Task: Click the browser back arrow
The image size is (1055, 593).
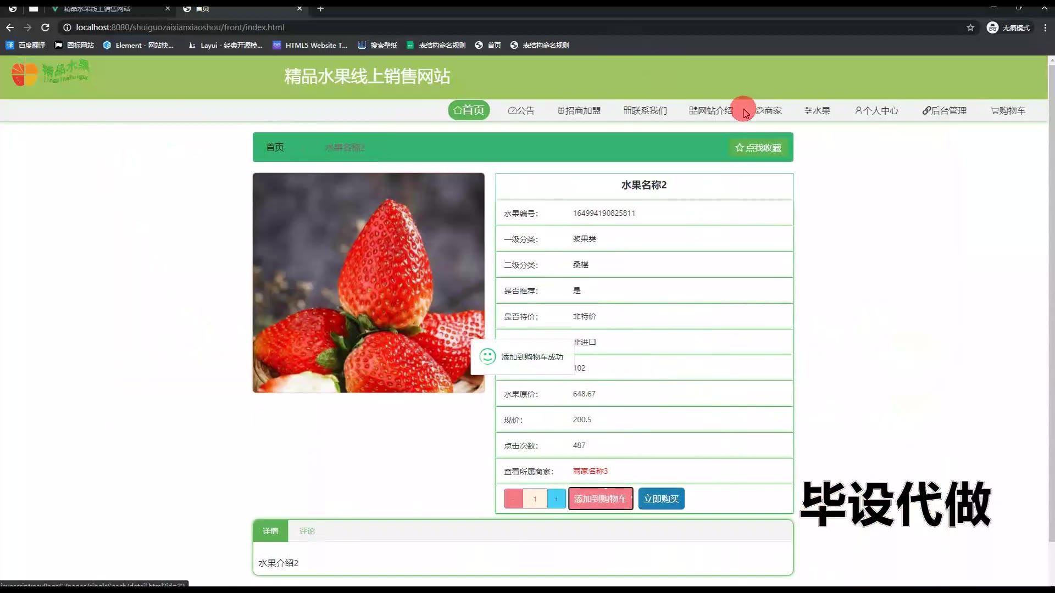Action: (x=10, y=27)
